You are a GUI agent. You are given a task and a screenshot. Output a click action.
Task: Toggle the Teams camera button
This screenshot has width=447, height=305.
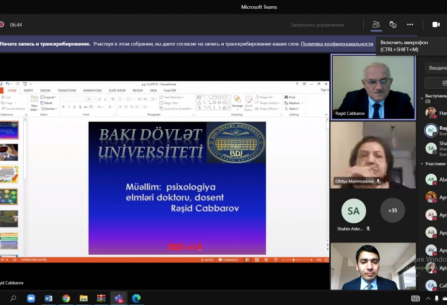click(436, 25)
